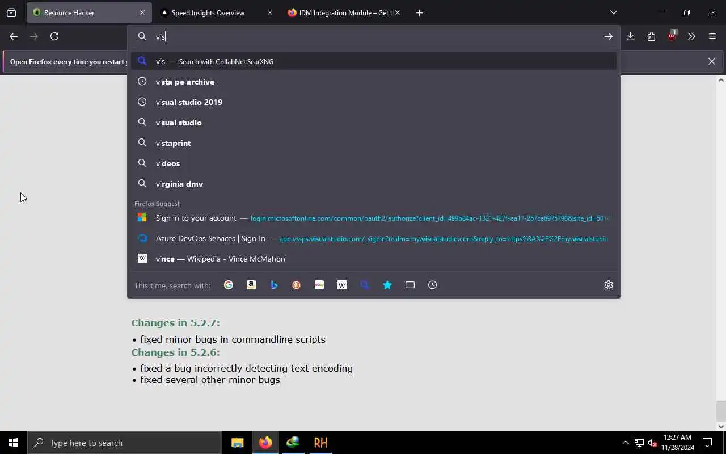Search this time with eBay
This screenshot has width=726, height=454.
coord(319,285)
